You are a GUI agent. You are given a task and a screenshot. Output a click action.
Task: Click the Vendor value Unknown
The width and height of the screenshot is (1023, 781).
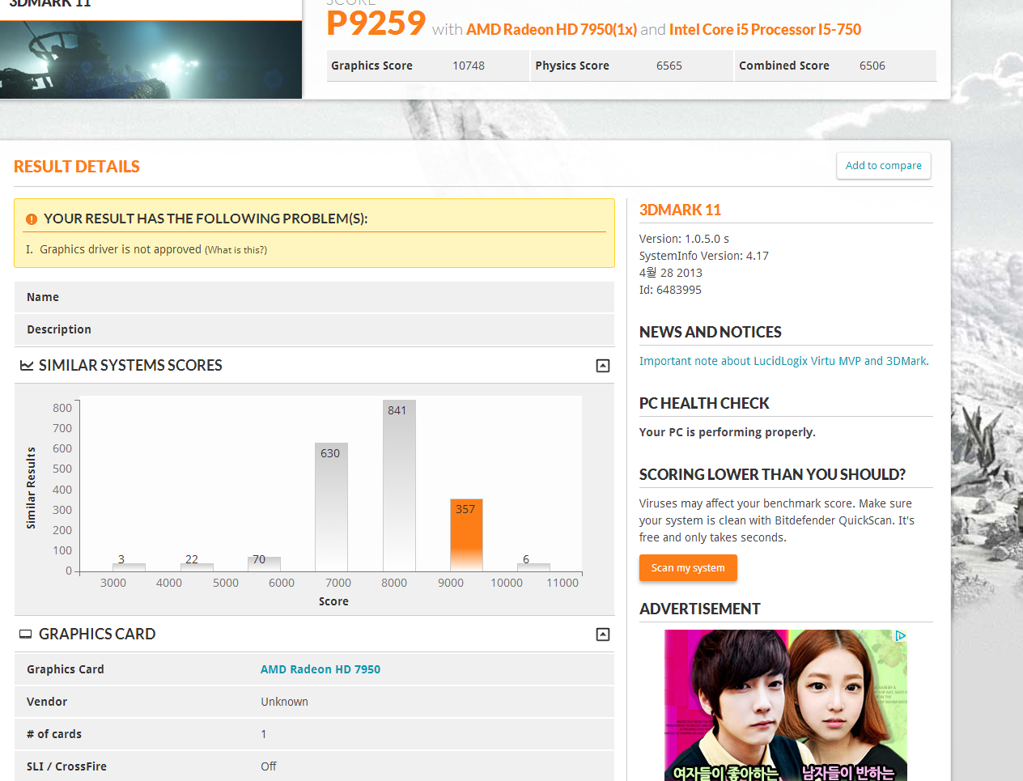(284, 702)
